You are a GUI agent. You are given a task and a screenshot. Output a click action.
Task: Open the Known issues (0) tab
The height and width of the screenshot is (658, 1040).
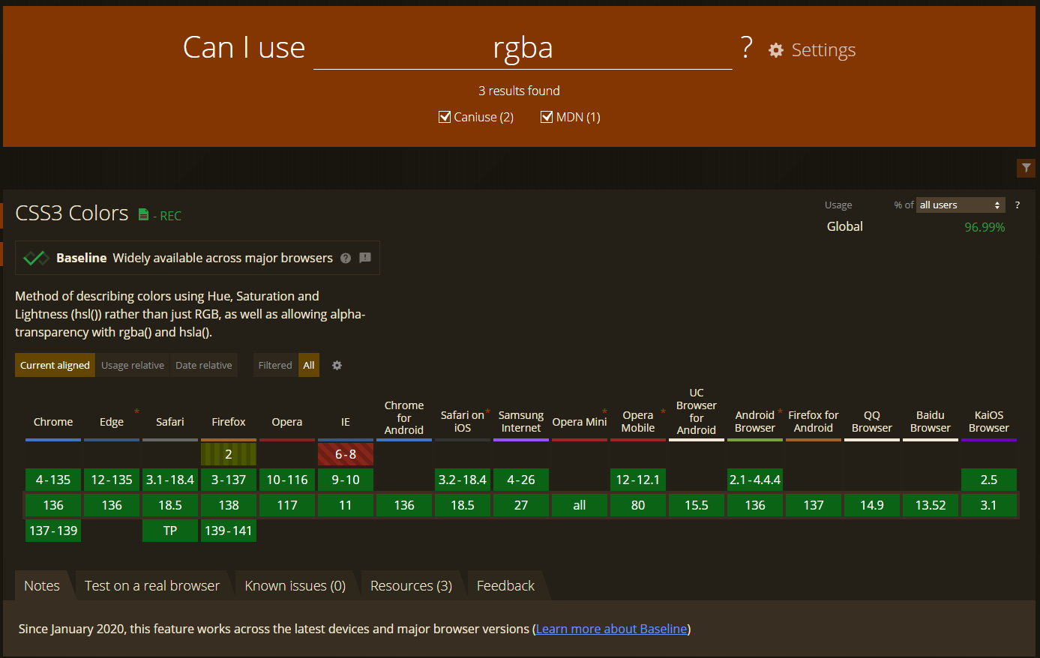[x=295, y=585]
